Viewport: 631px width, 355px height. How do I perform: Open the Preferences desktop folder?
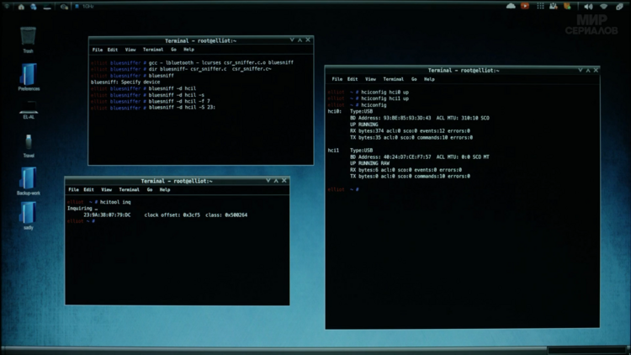(28, 77)
